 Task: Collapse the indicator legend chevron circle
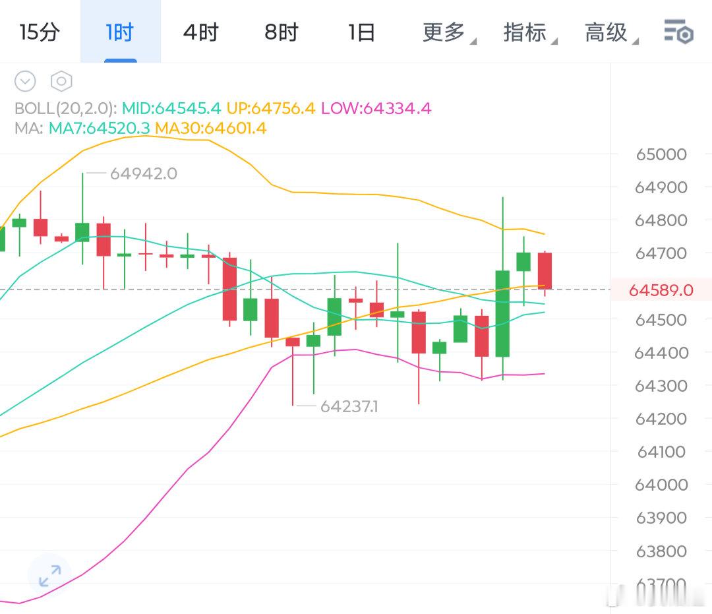(25, 81)
